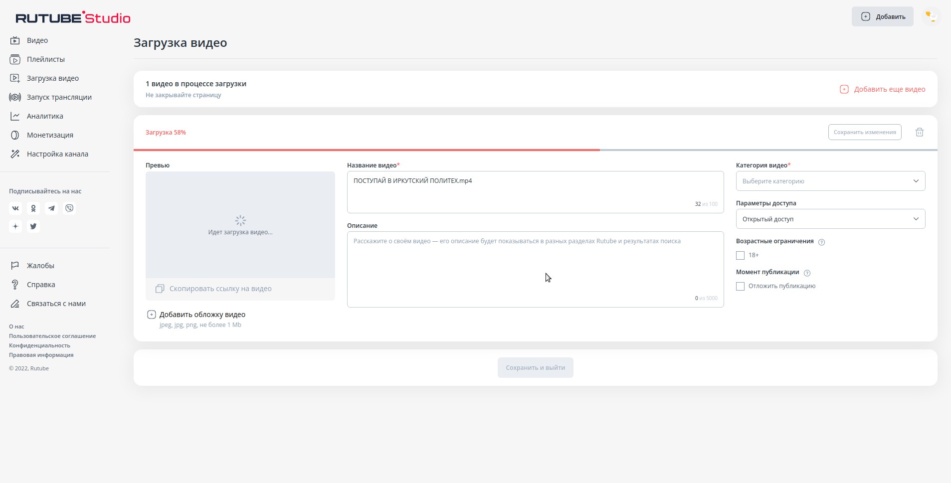
Task: Click into the Описание text field
Action: (x=535, y=269)
